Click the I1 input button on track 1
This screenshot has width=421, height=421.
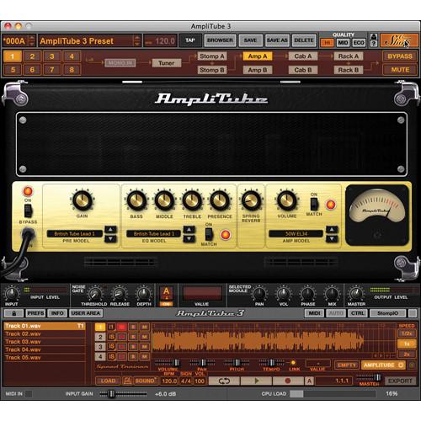coord(111,327)
